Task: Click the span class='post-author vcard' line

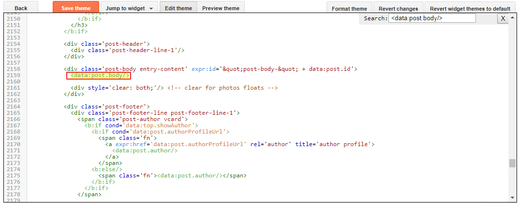Action: 133,119
